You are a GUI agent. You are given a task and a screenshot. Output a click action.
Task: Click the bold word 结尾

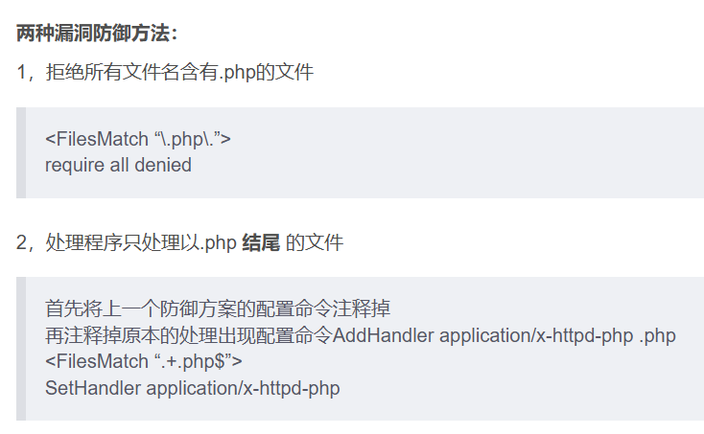click(261, 243)
